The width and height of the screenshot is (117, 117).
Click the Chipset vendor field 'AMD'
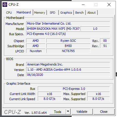coord(36,41)
